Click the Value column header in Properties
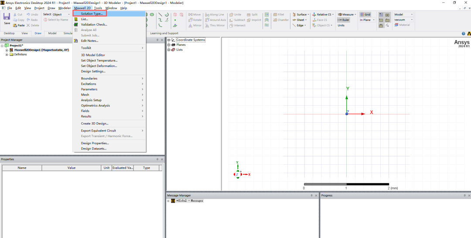The width and height of the screenshot is (471, 238). click(x=72, y=168)
